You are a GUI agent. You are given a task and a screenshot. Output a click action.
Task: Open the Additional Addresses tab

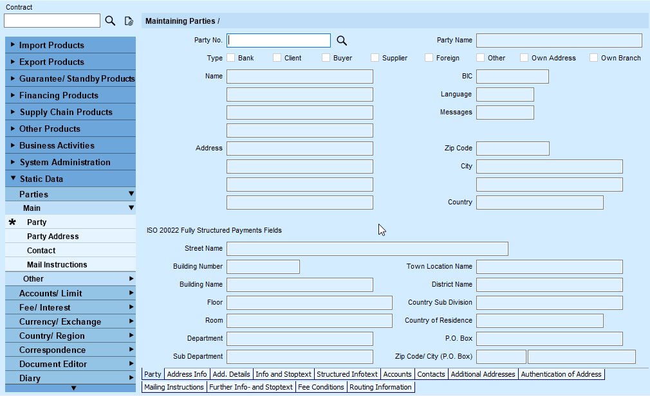483,374
